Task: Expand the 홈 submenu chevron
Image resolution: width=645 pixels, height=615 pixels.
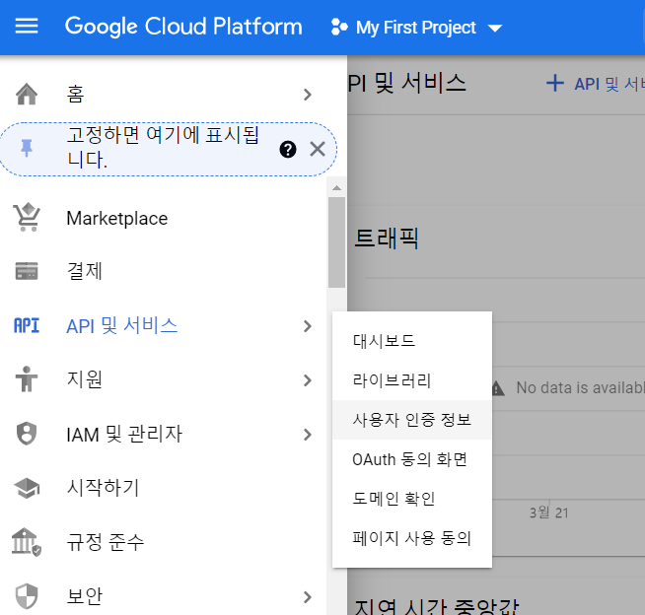Action: coord(308,95)
